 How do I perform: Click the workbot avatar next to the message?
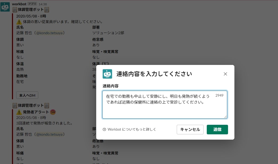coord(5,7)
